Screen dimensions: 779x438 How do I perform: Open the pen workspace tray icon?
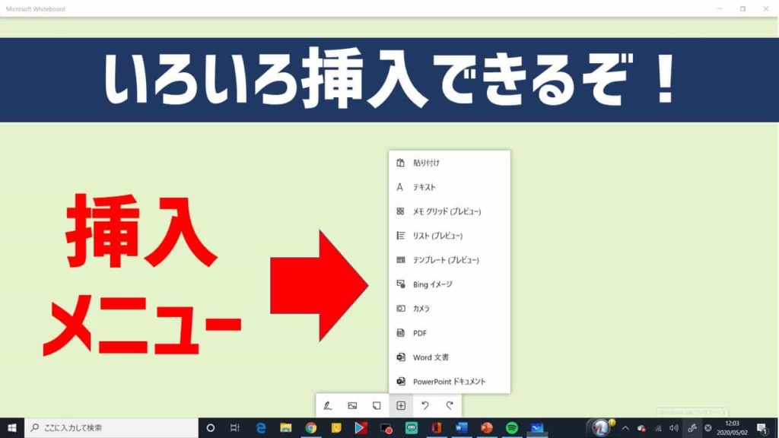(x=692, y=428)
